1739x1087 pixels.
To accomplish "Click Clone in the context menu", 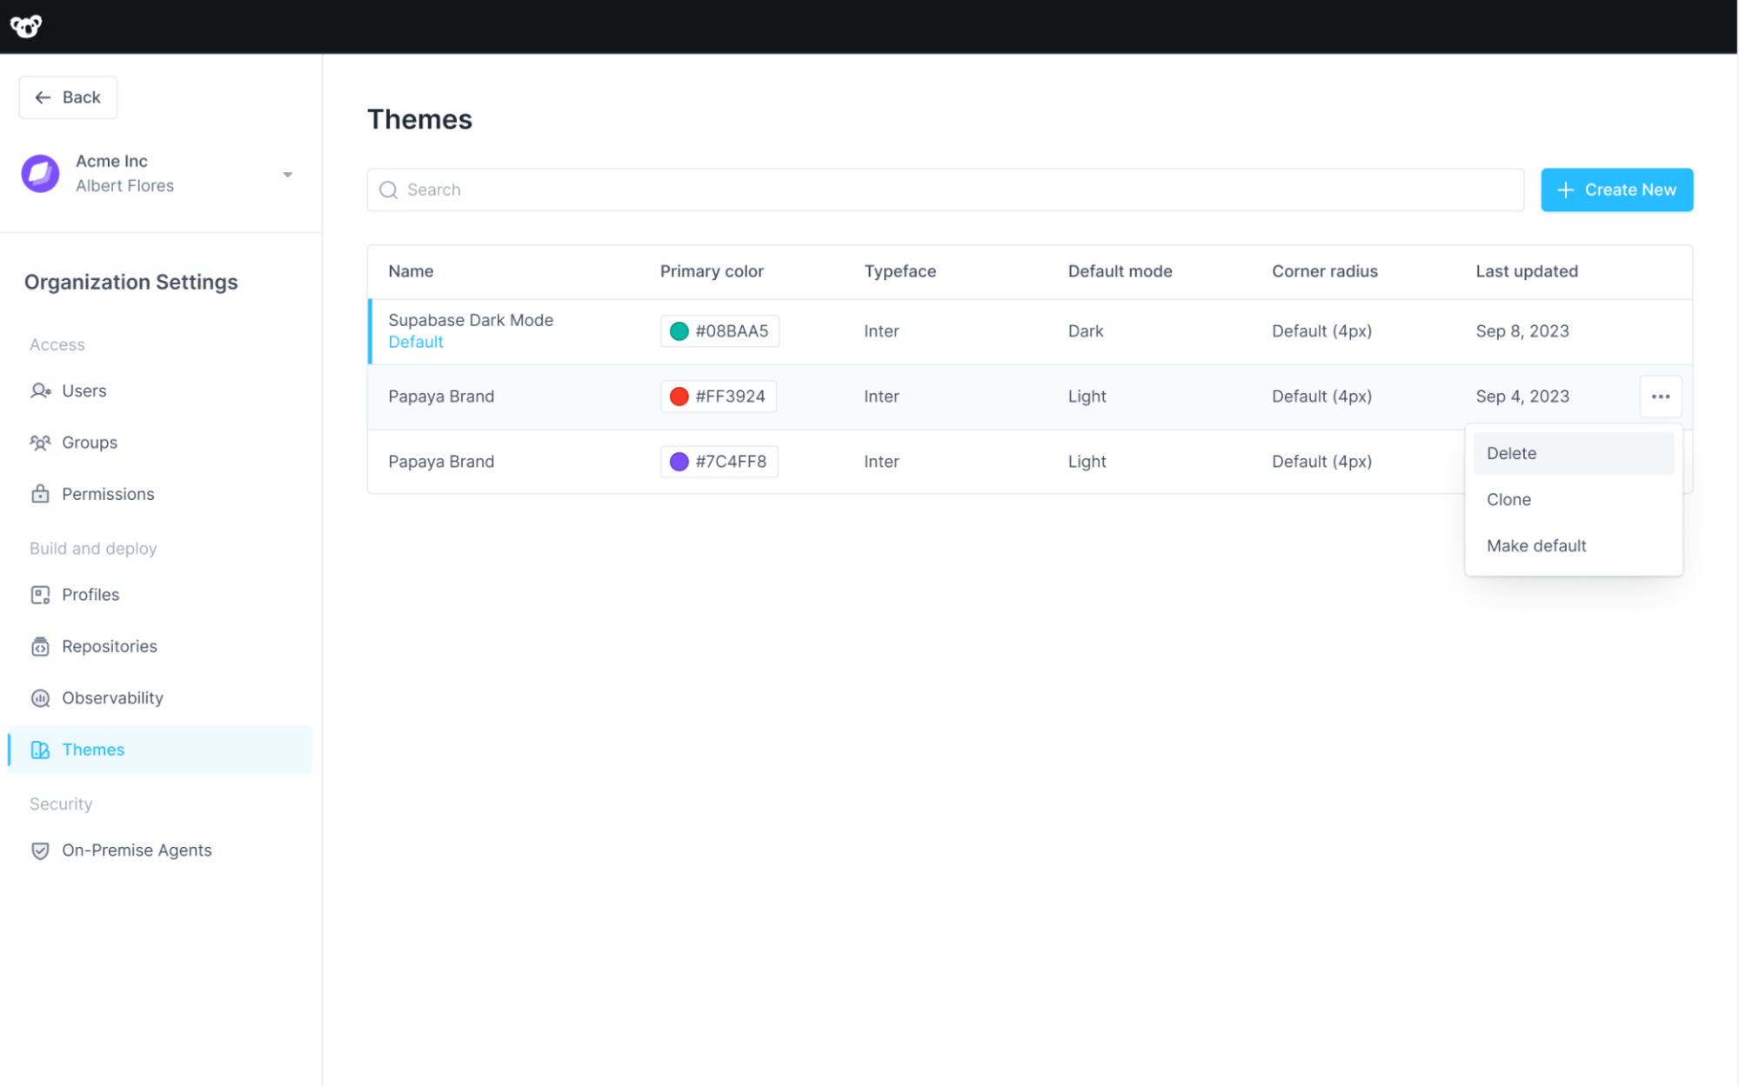I will click(1508, 498).
